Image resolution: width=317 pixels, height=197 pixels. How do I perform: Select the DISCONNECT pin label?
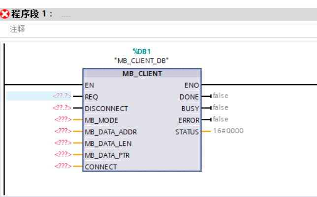point(106,109)
